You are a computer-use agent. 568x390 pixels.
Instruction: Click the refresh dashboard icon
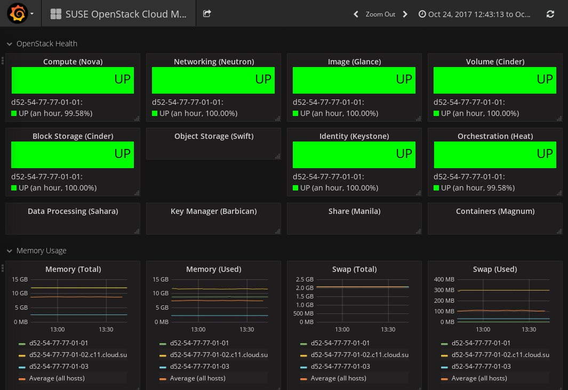[550, 14]
